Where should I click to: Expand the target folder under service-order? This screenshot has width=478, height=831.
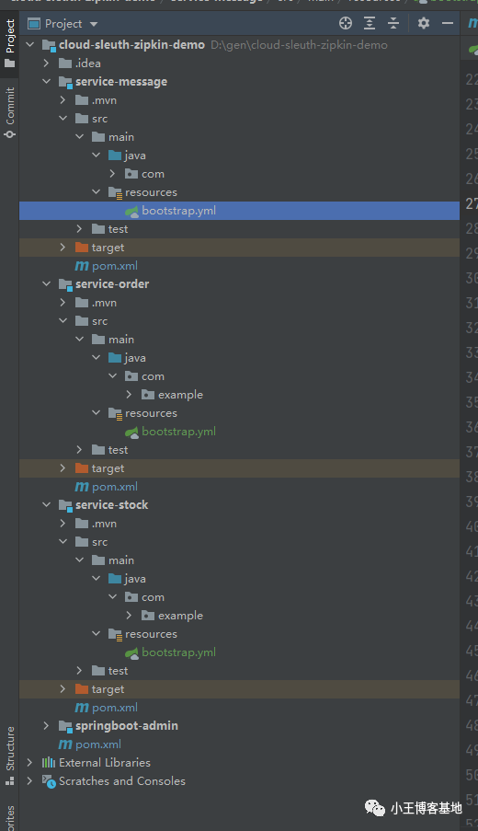63,468
